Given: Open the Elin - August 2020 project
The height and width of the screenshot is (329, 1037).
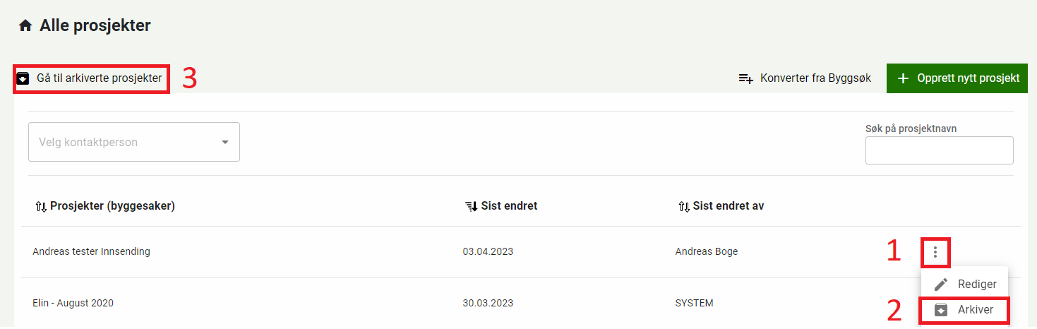Looking at the screenshot, I should pos(73,303).
